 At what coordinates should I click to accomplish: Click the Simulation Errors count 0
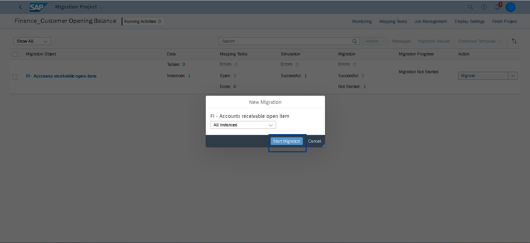(x=297, y=64)
